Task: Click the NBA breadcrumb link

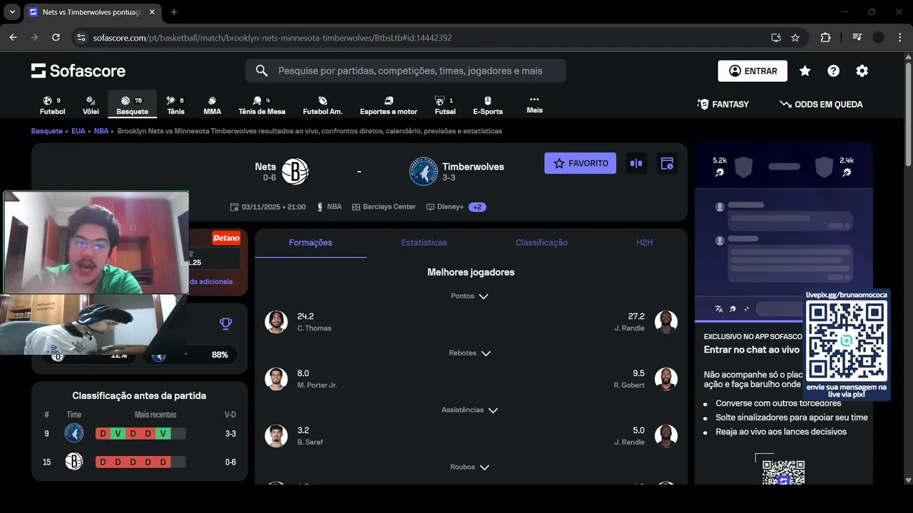Action: pos(101,131)
